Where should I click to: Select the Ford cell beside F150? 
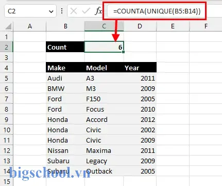[x=65, y=99]
